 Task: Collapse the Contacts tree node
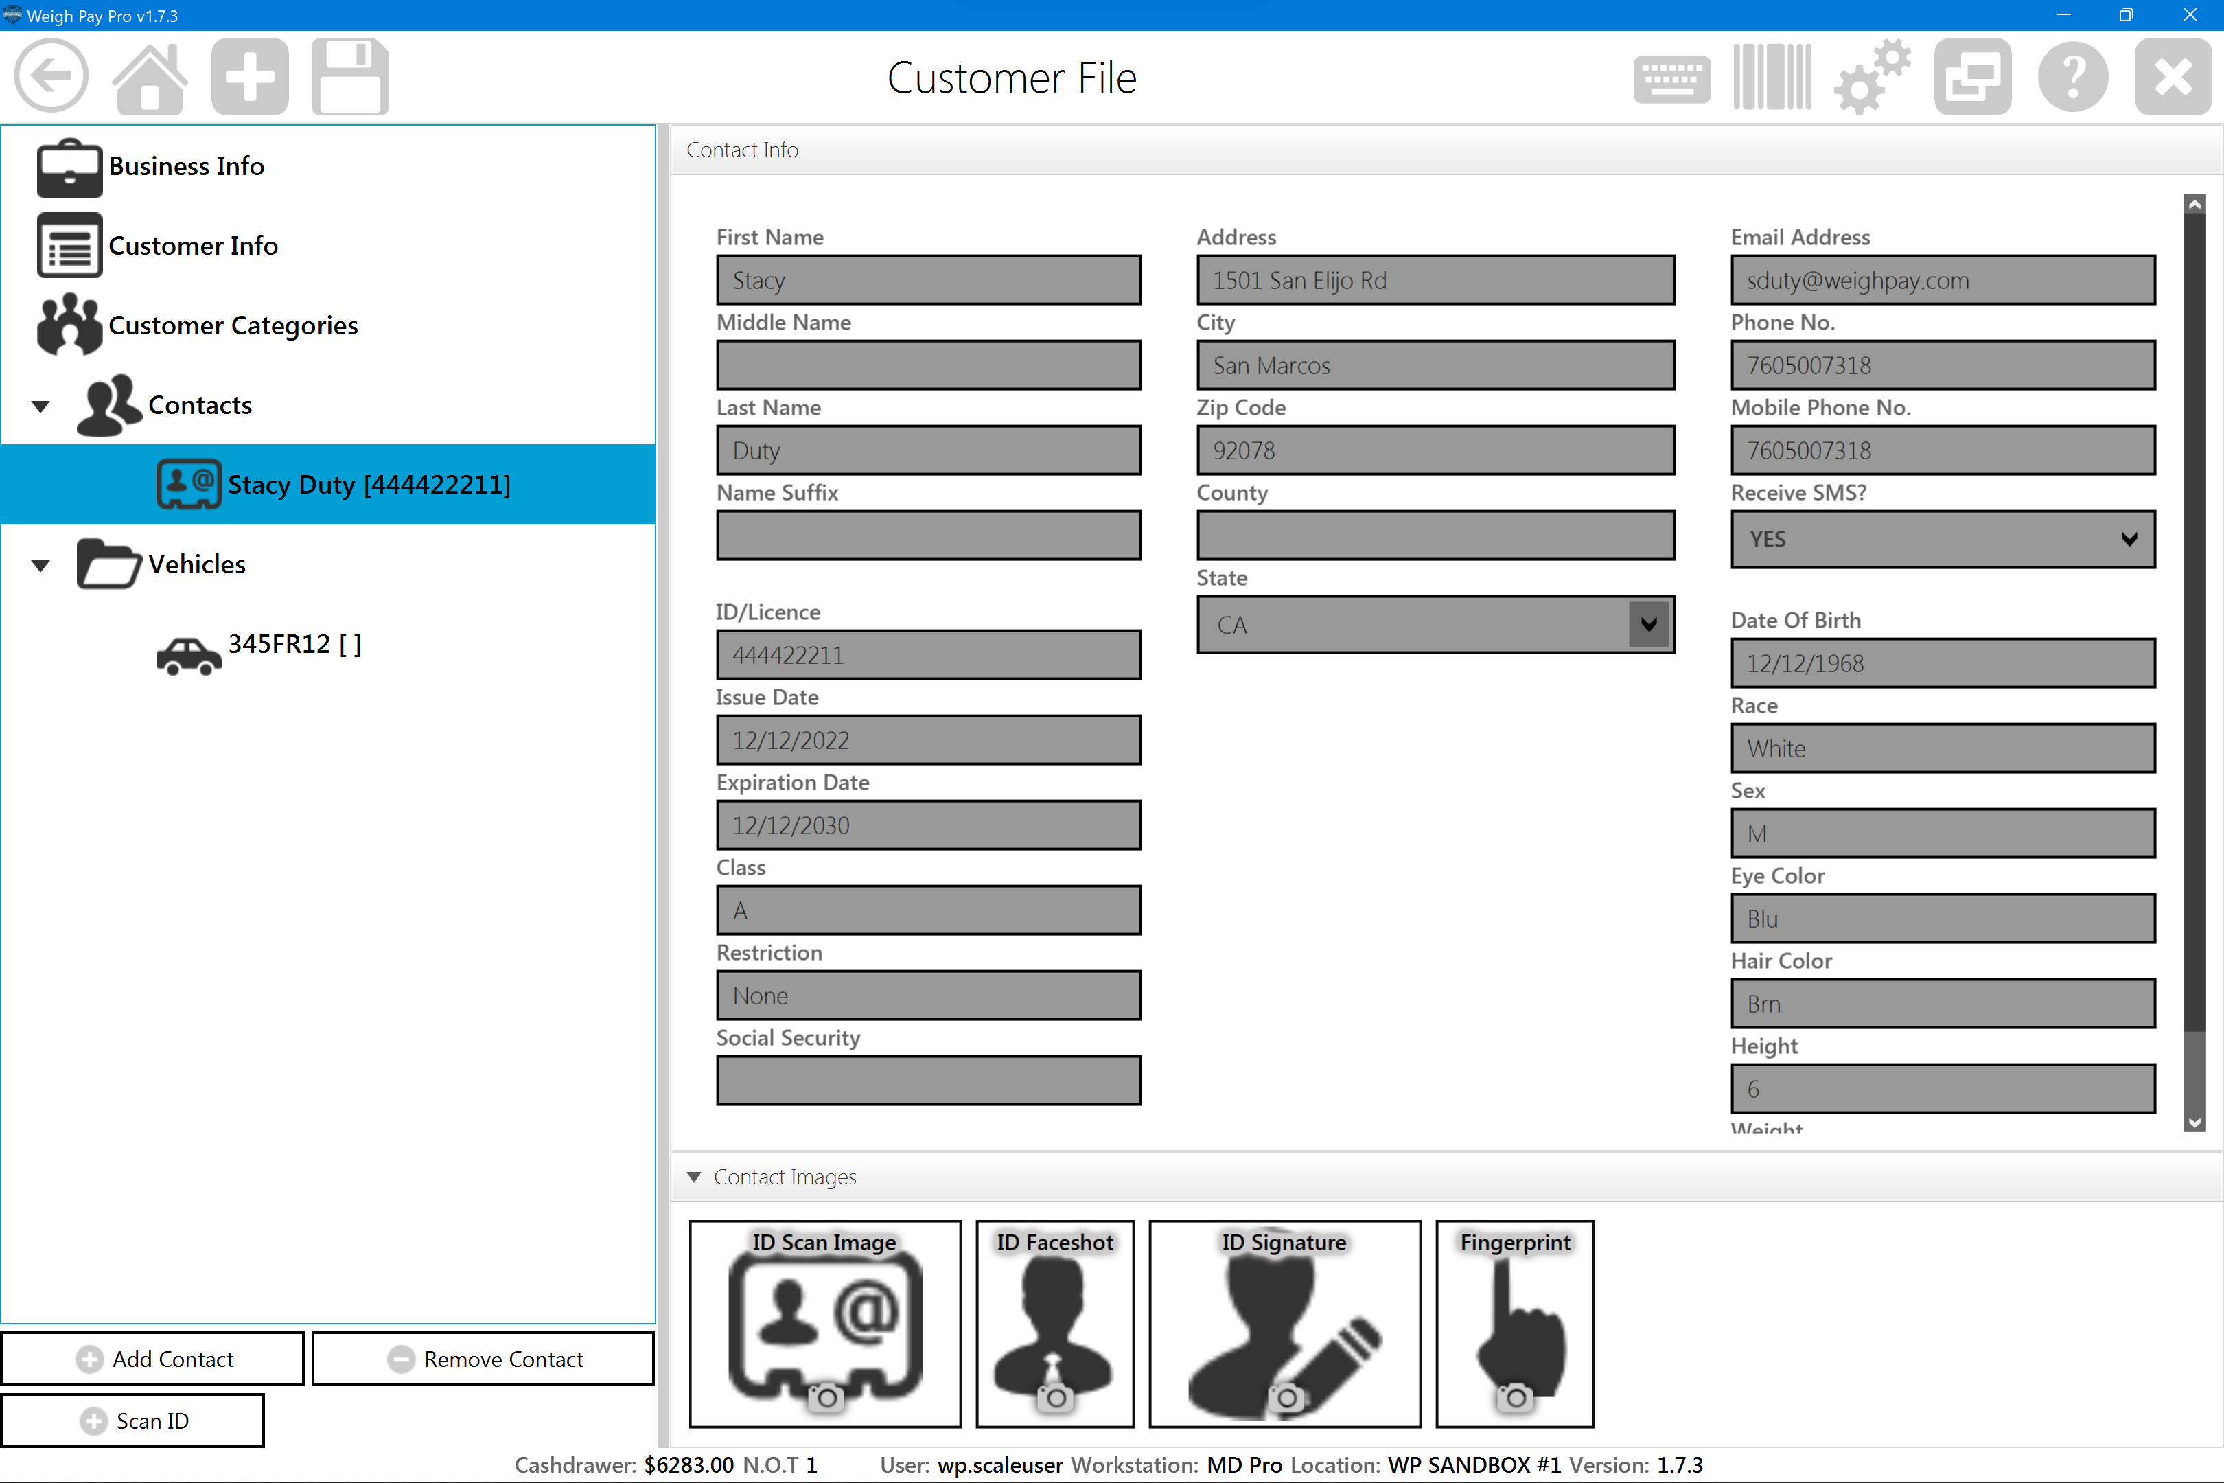[40, 406]
